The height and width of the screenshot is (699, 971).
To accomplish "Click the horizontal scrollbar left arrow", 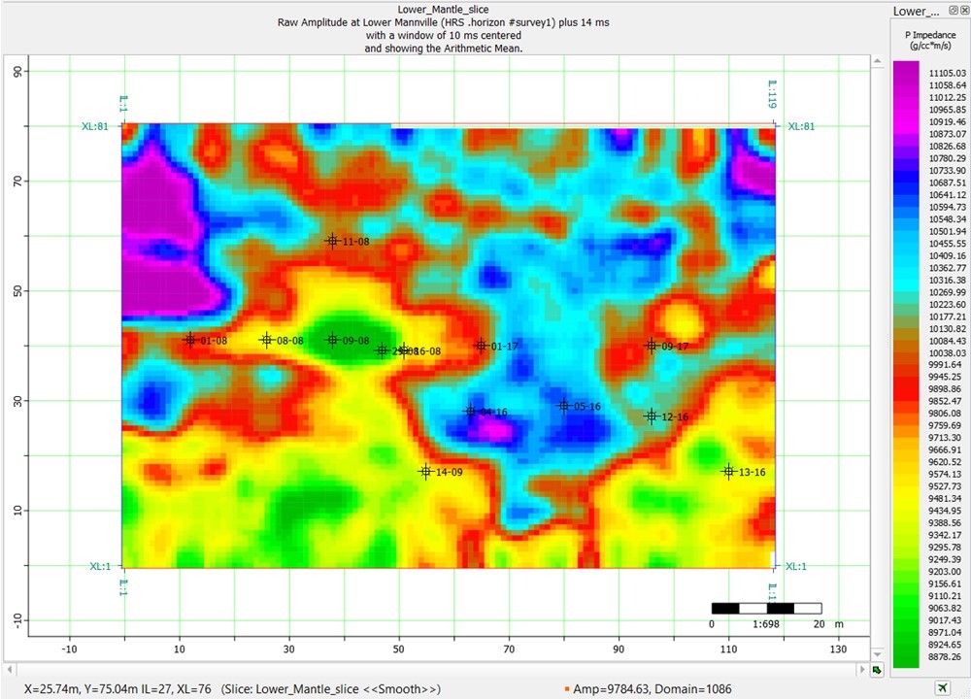I will pyautogui.click(x=10, y=670).
